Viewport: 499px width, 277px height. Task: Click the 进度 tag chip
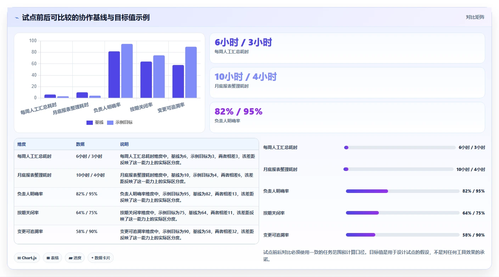click(75, 258)
